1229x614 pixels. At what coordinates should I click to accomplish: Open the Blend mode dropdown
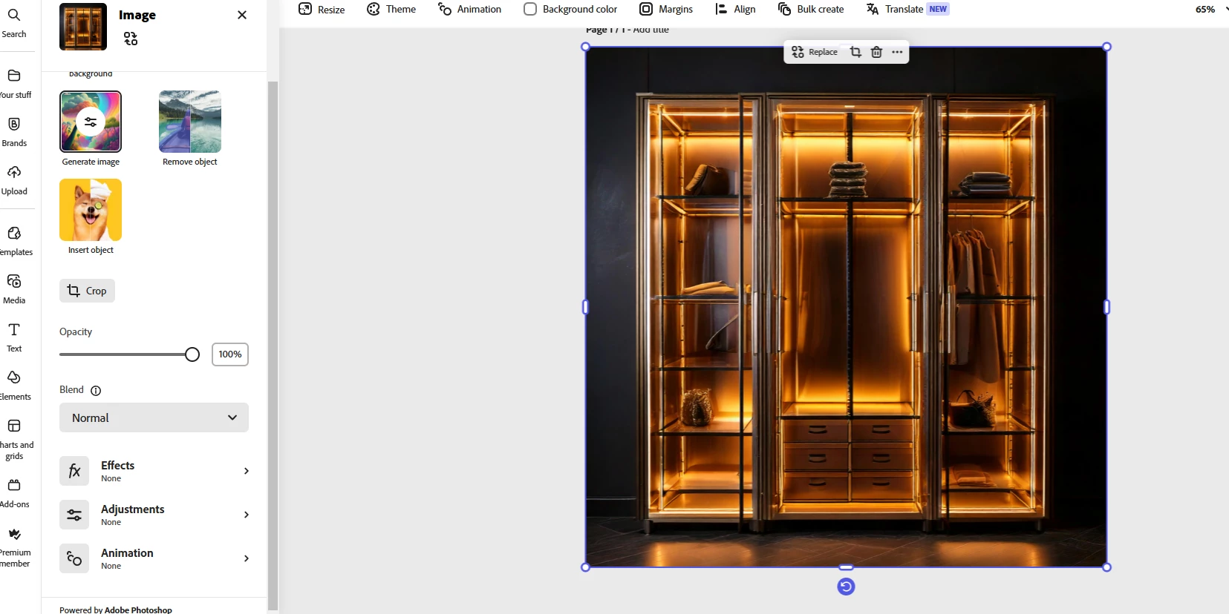tap(154, 417)
